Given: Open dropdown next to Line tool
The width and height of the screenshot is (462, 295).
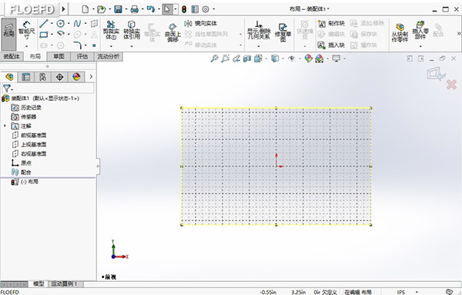Looking at the screenshot, I should (x=52, y=23).
